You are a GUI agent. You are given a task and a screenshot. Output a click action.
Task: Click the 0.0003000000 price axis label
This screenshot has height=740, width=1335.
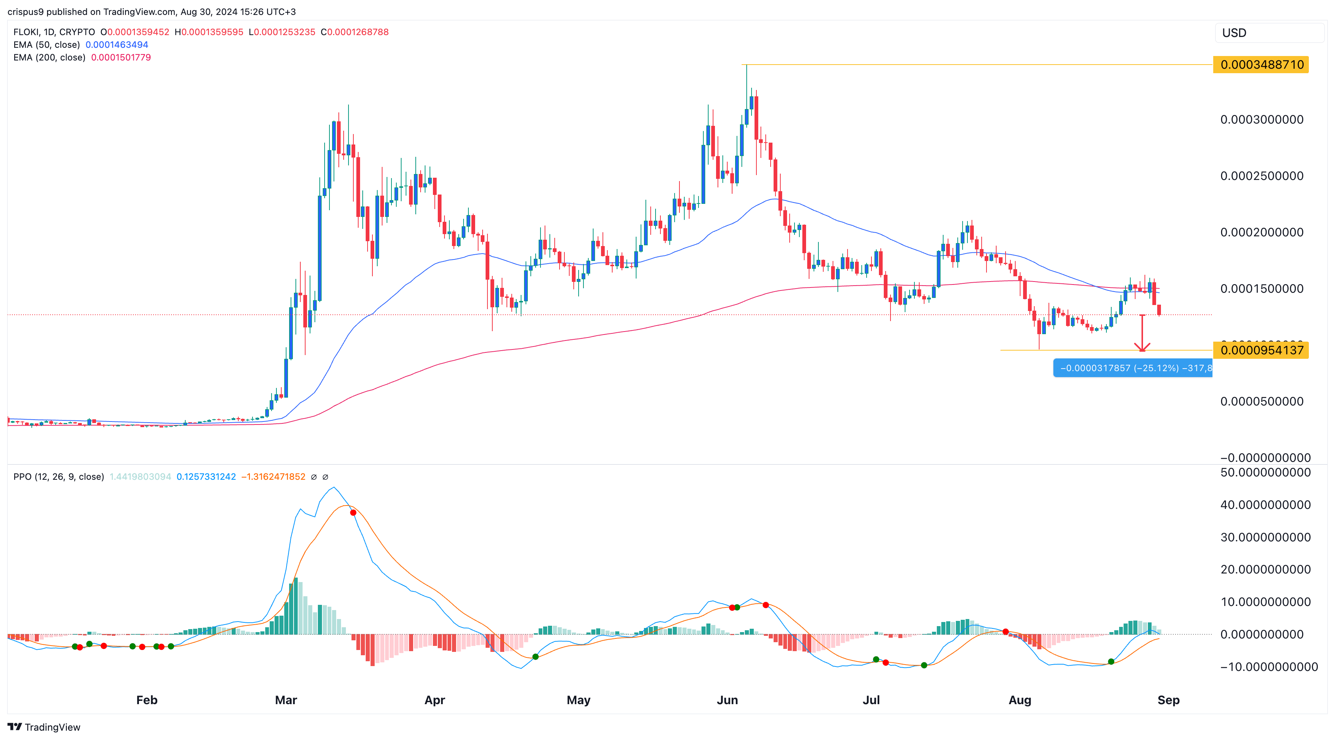[1262, 119]
